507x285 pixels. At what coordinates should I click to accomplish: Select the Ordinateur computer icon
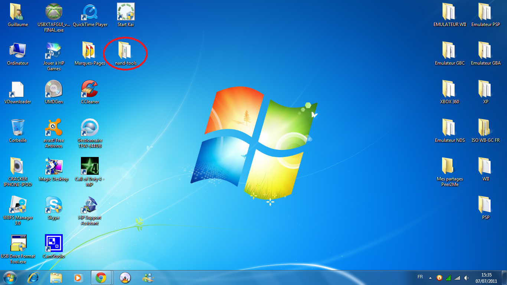click(18, 54)
